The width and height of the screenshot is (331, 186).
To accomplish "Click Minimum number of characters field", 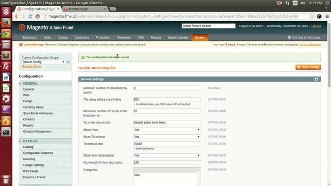I will pos(167,88).
